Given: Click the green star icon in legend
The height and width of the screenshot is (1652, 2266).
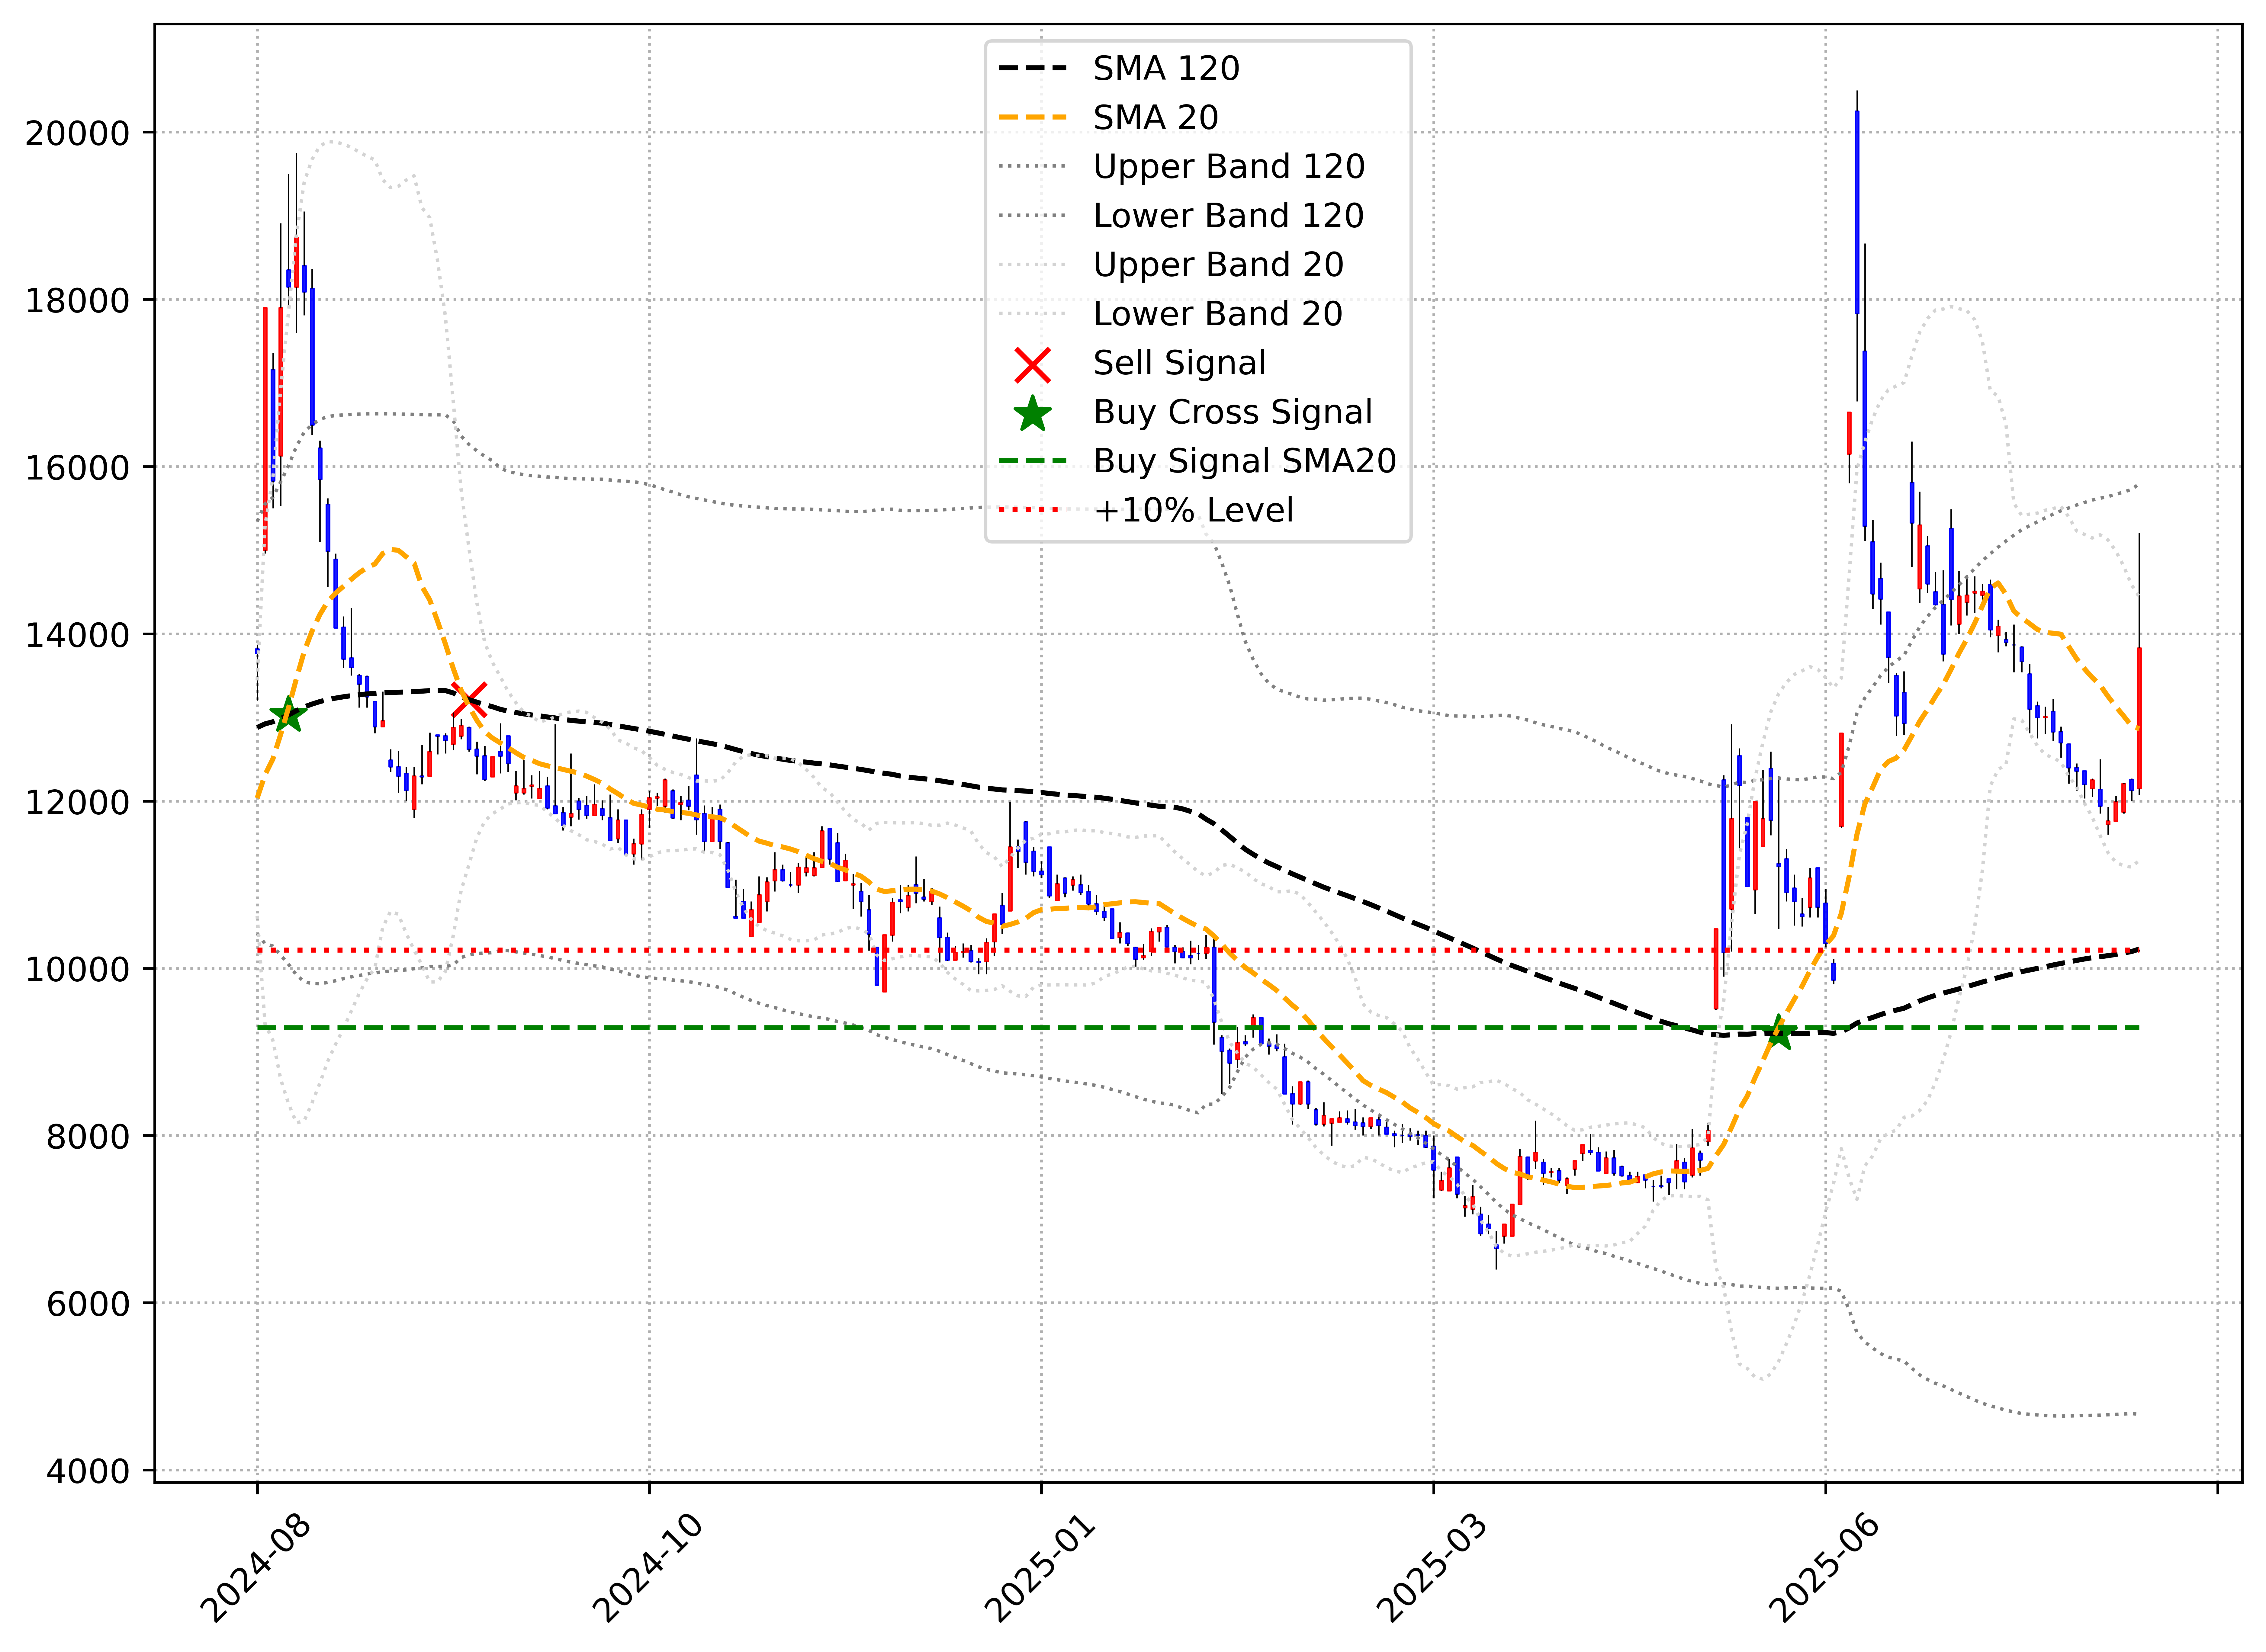Looking at the screenshot, I should (1032, 413).
